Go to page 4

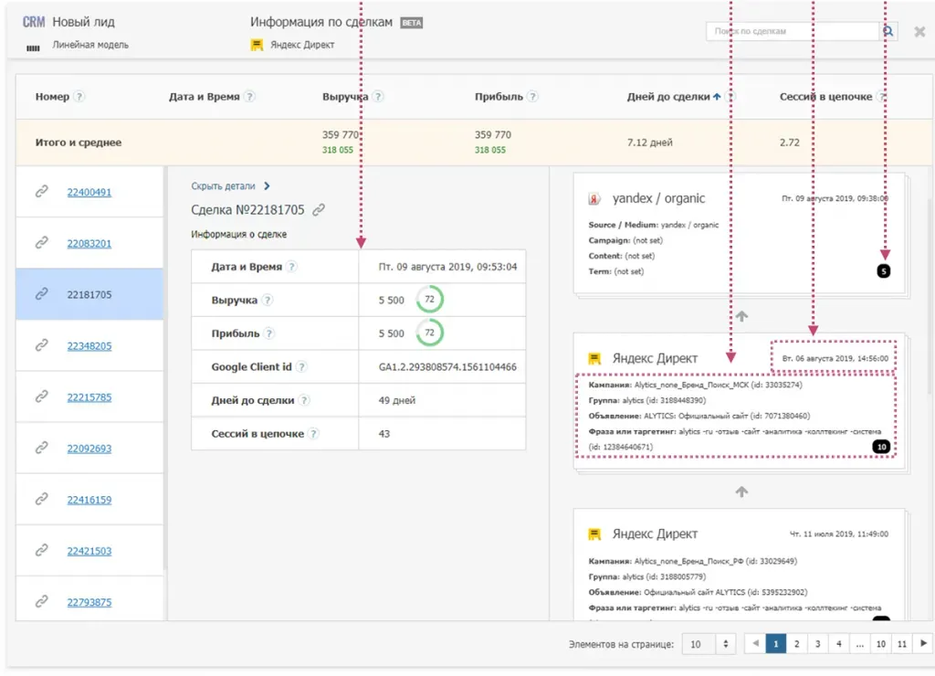point(838,644)
